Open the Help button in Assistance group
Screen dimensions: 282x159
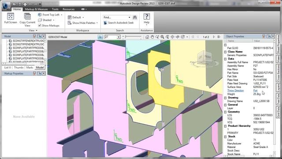147,19
